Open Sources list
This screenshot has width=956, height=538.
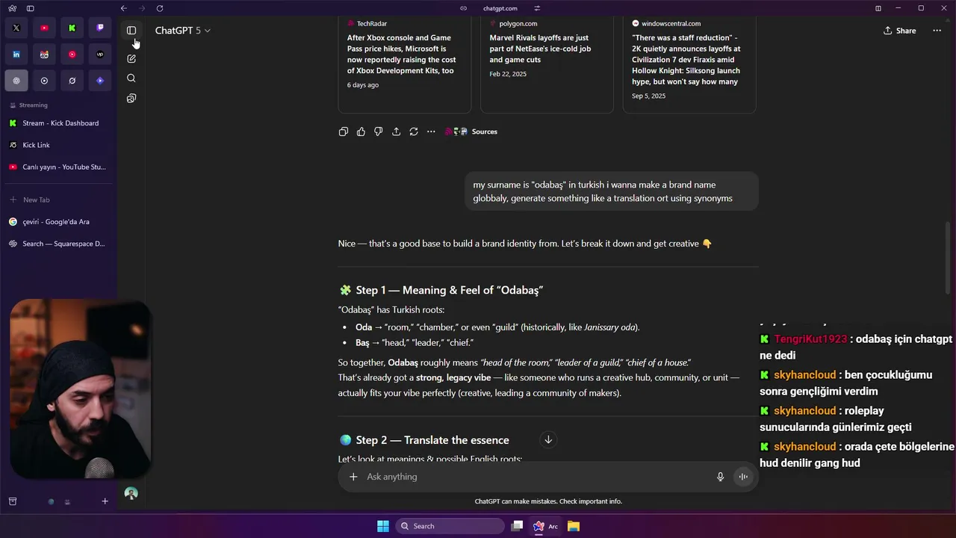[x=471, y=132]
